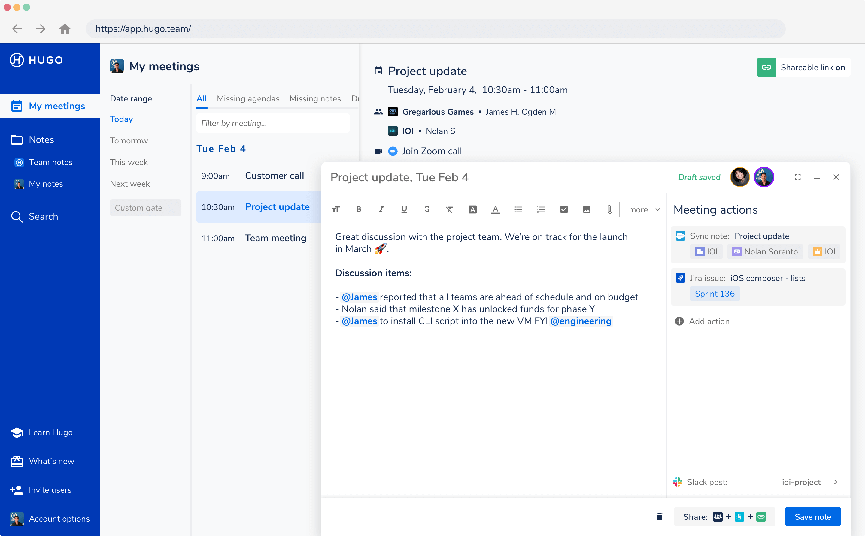865x536 pixels.
Task: Click the Filter by meeting field
Action: (273, 123)
